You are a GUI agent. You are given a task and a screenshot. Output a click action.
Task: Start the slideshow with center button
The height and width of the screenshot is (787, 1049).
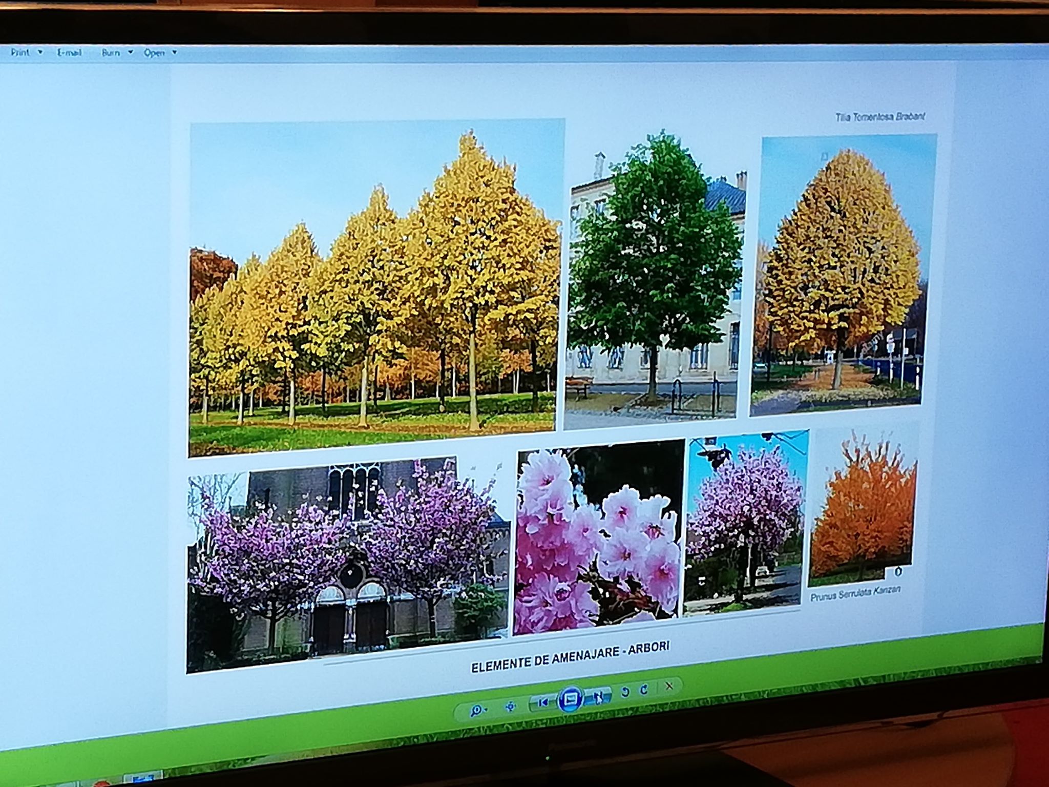click(571, 699)
